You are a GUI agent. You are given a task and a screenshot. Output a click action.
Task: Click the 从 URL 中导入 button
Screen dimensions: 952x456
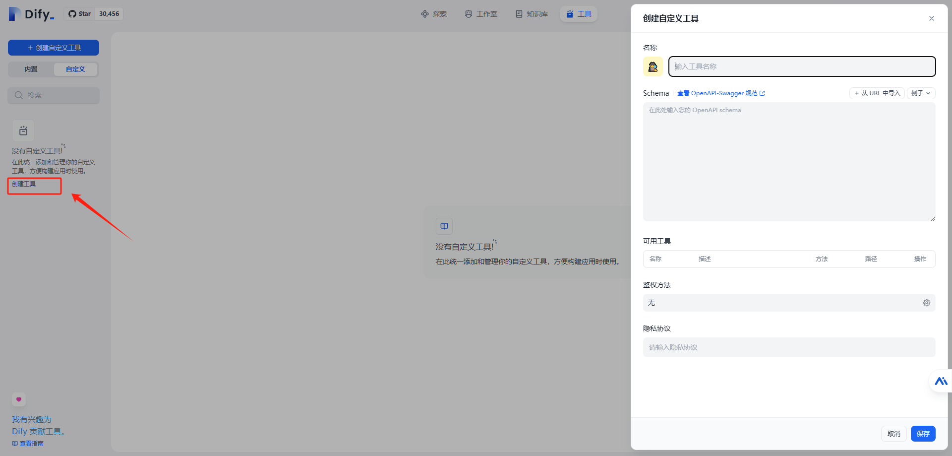click(877, 93)
